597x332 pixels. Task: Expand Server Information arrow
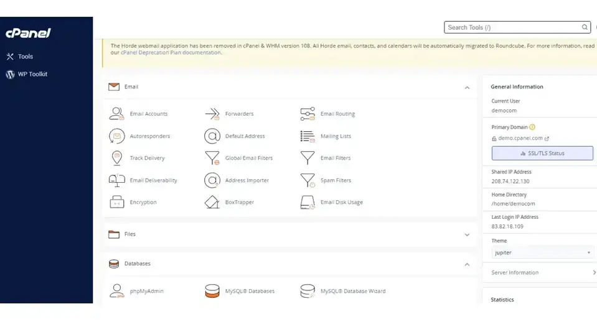(x=594, y=272)
